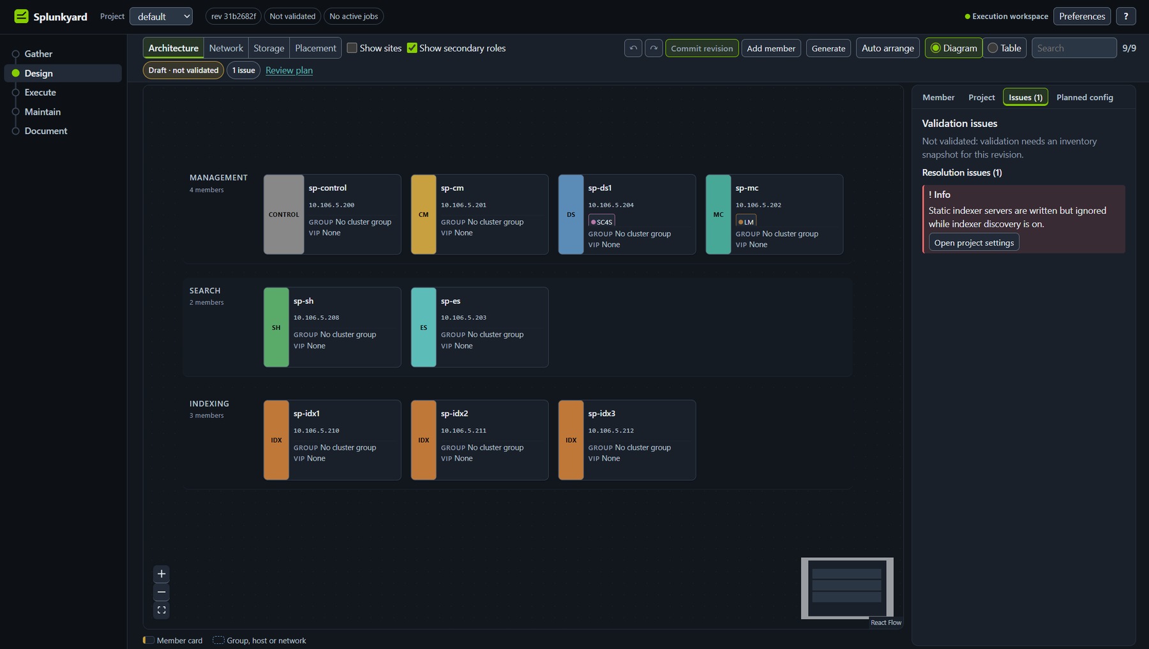
Task: Toggle the Show sites checkbox
Action: pos(352,48)
